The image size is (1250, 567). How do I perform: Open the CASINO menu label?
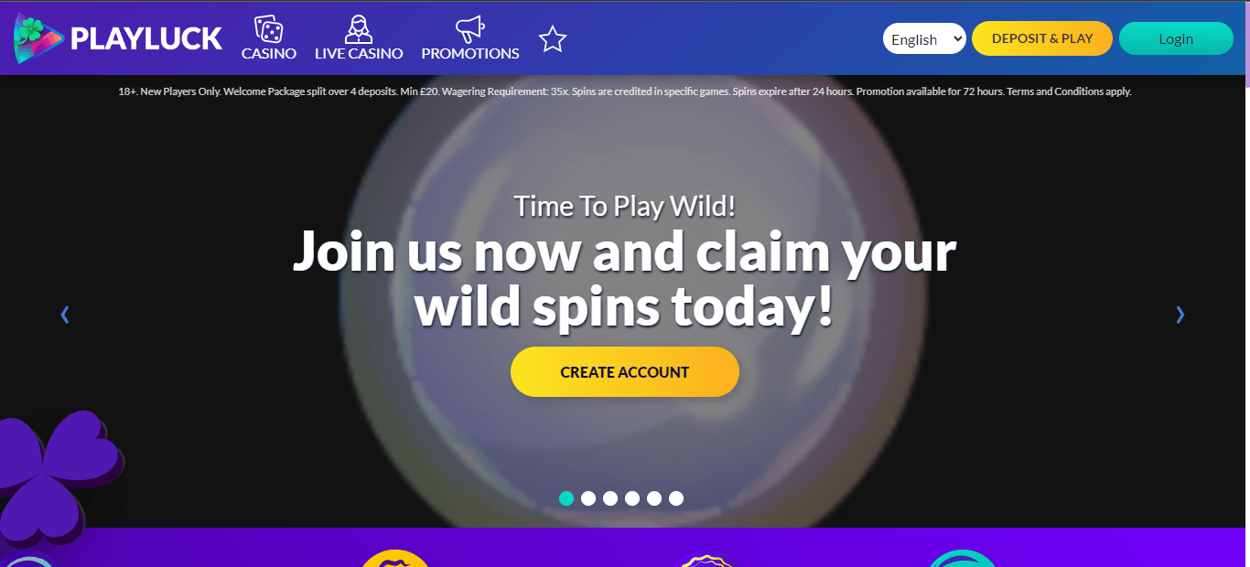[269, 54]
